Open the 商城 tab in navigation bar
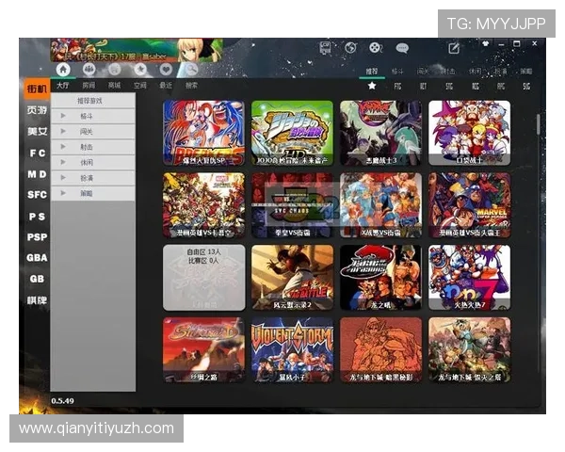Screen dimensions: 565x452 [x=114, y=85]
